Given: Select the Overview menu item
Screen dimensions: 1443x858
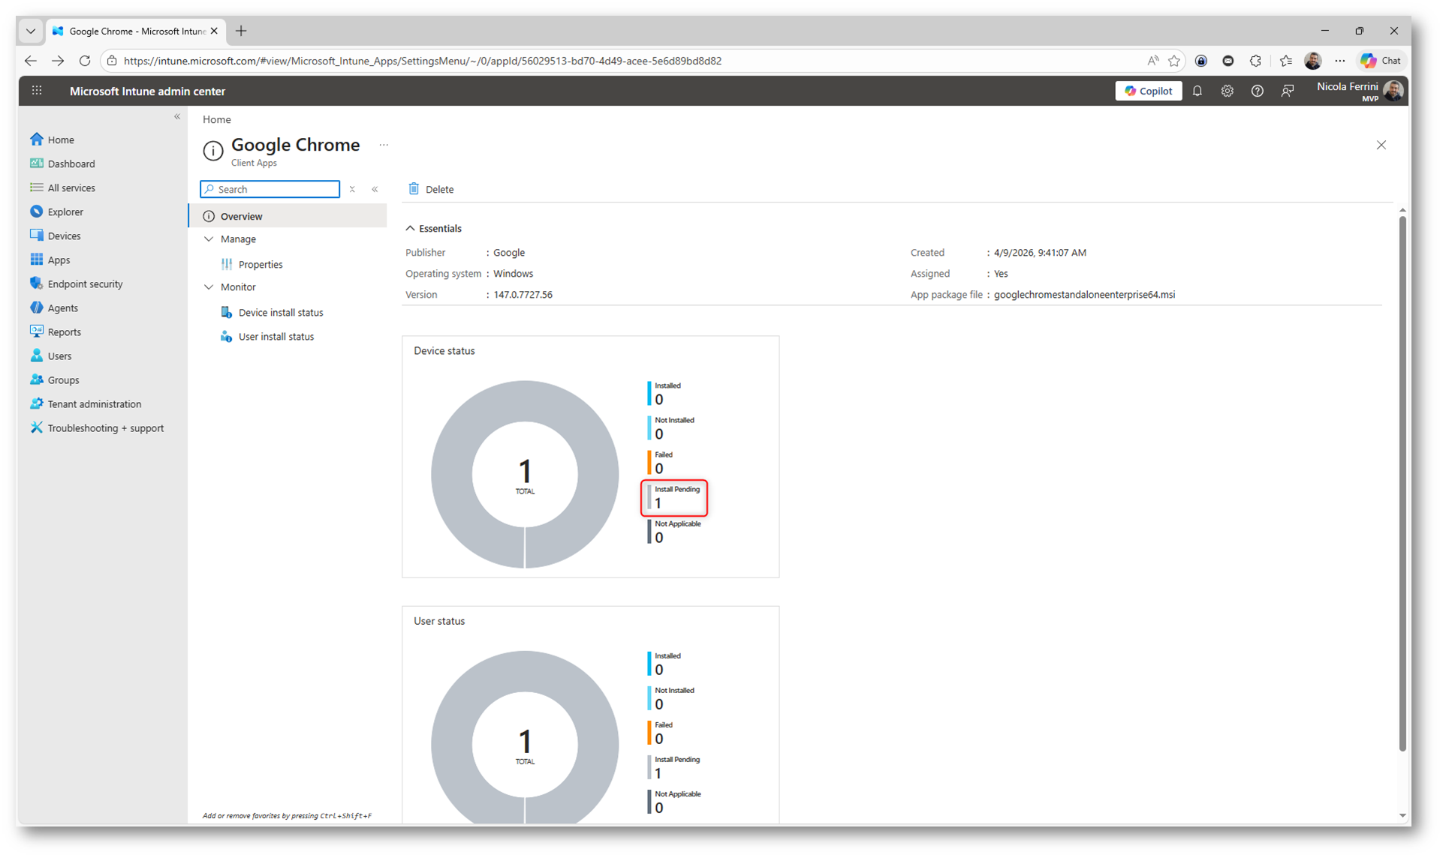Looking at the screenshot, I should point(241,216).
